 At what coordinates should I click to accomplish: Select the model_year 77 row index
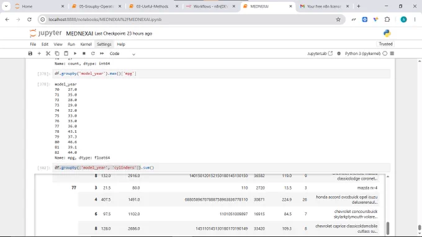[74, 188]
